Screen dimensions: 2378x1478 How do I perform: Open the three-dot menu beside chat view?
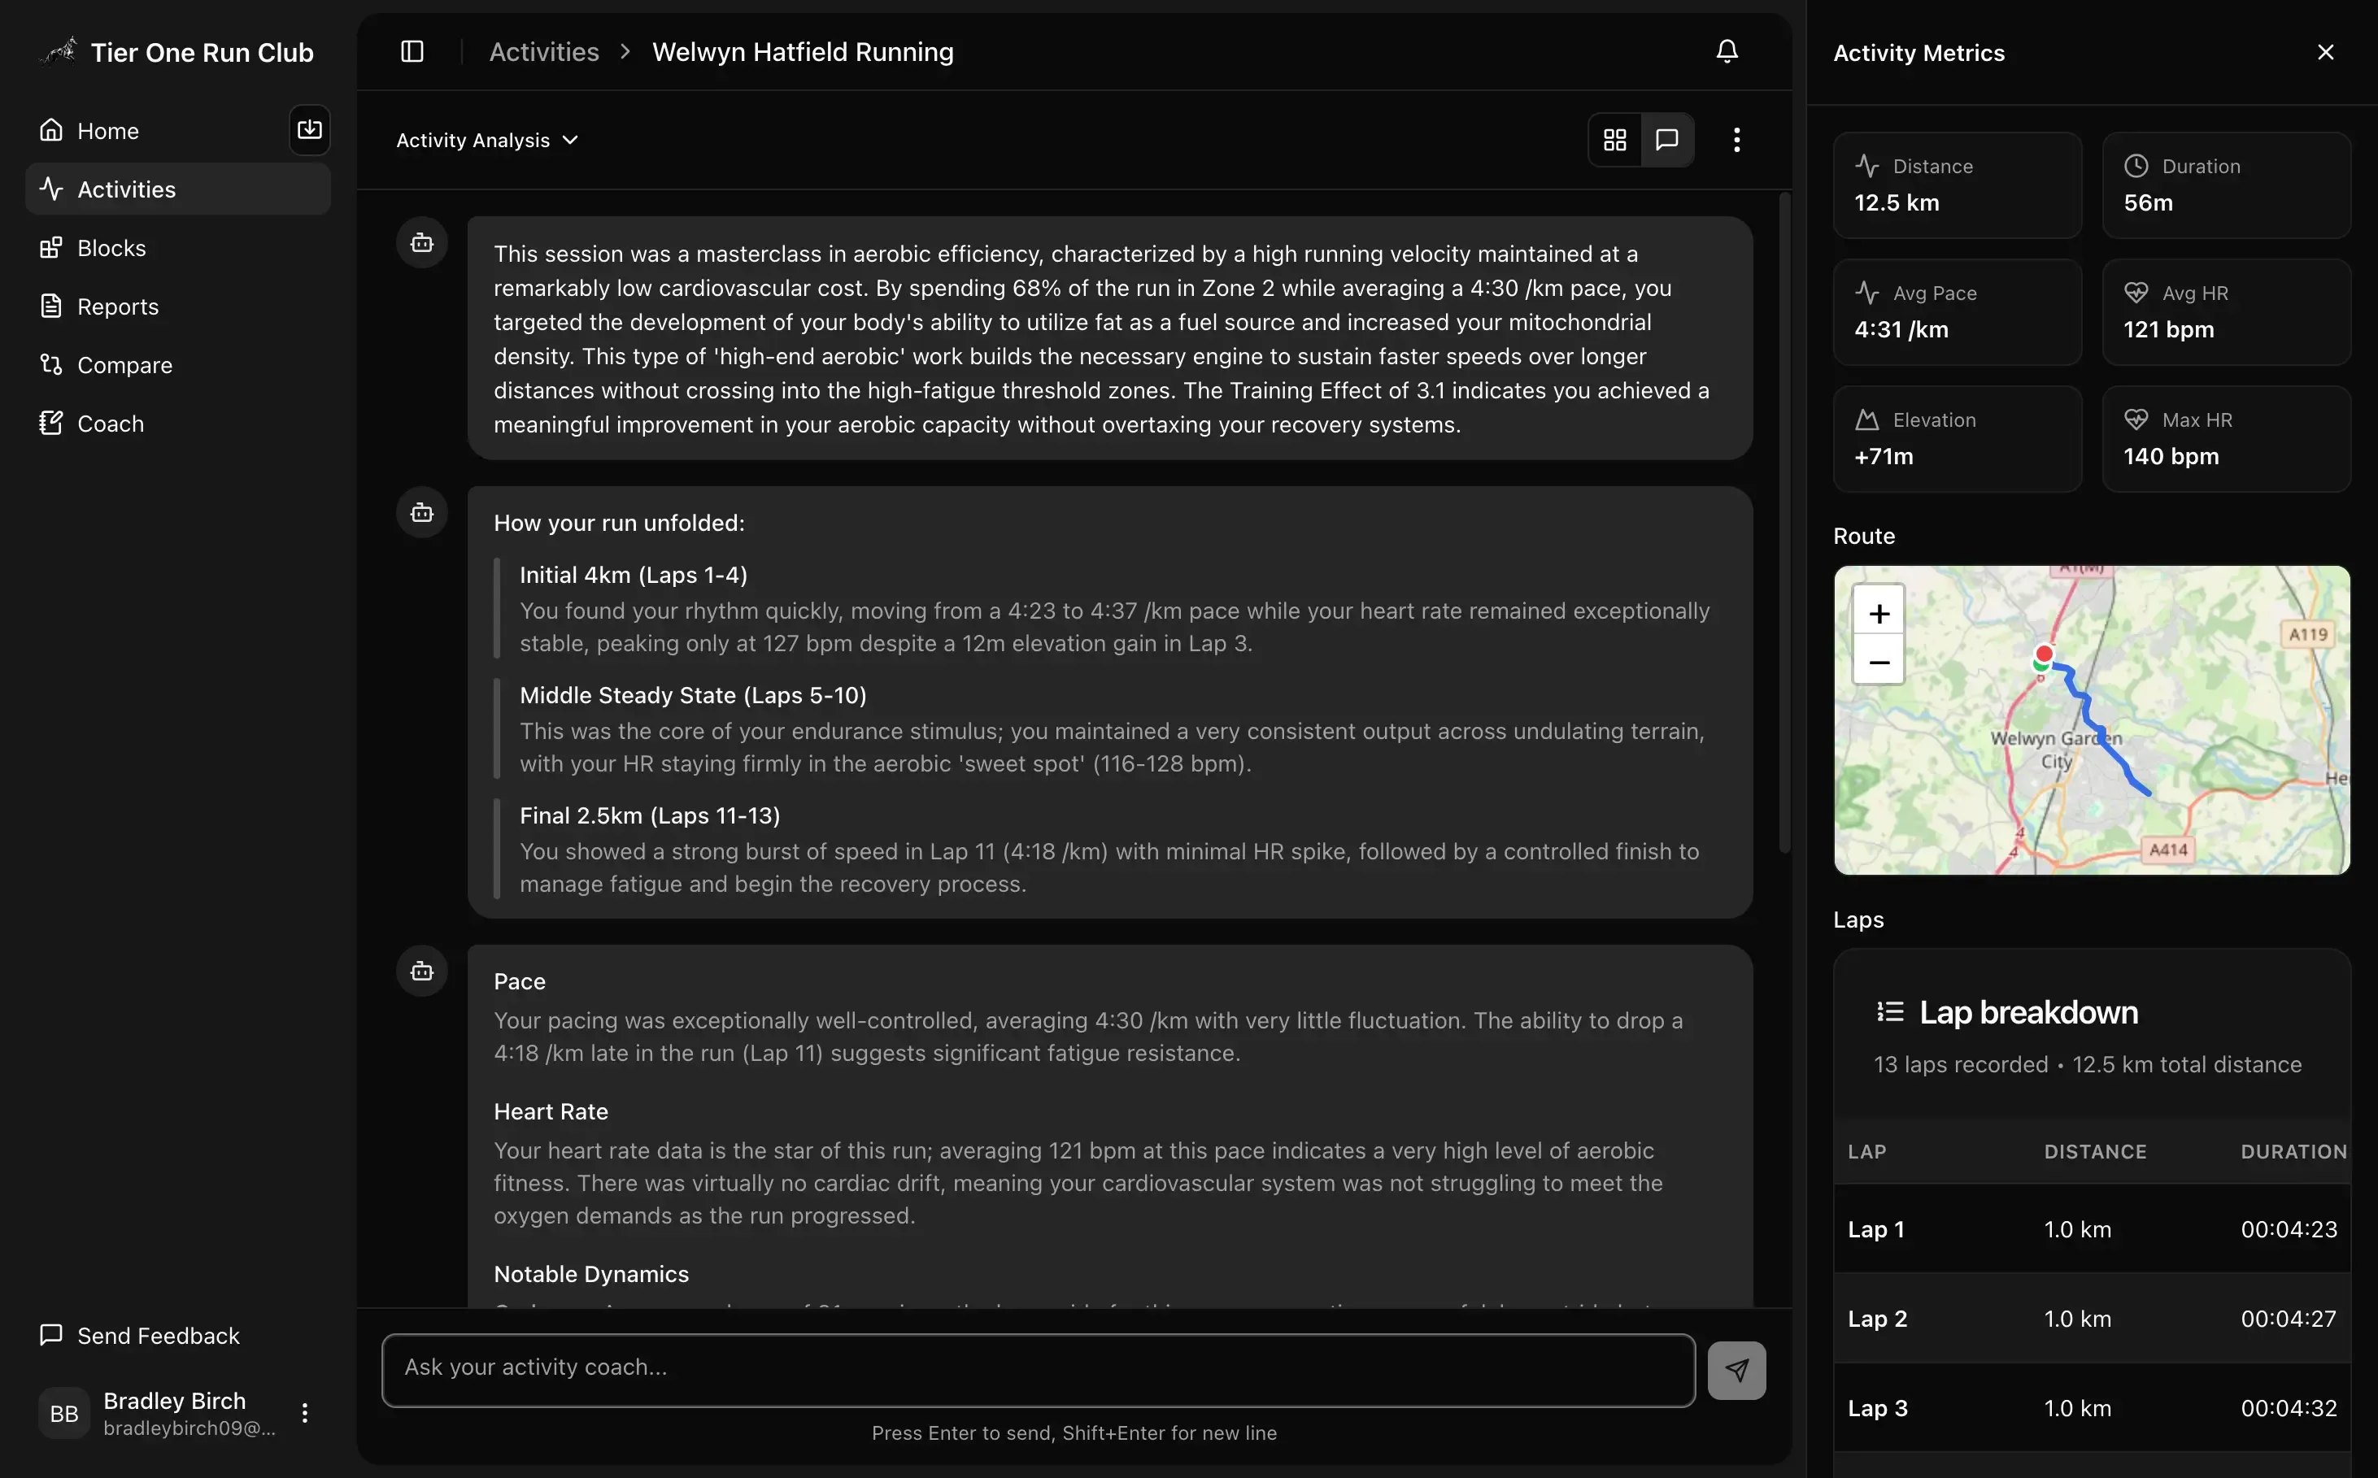point(1736,140)
